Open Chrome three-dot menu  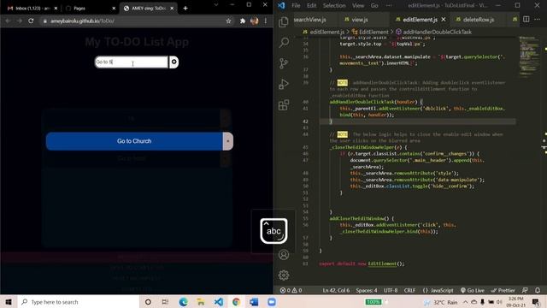(x=266, y=21)
